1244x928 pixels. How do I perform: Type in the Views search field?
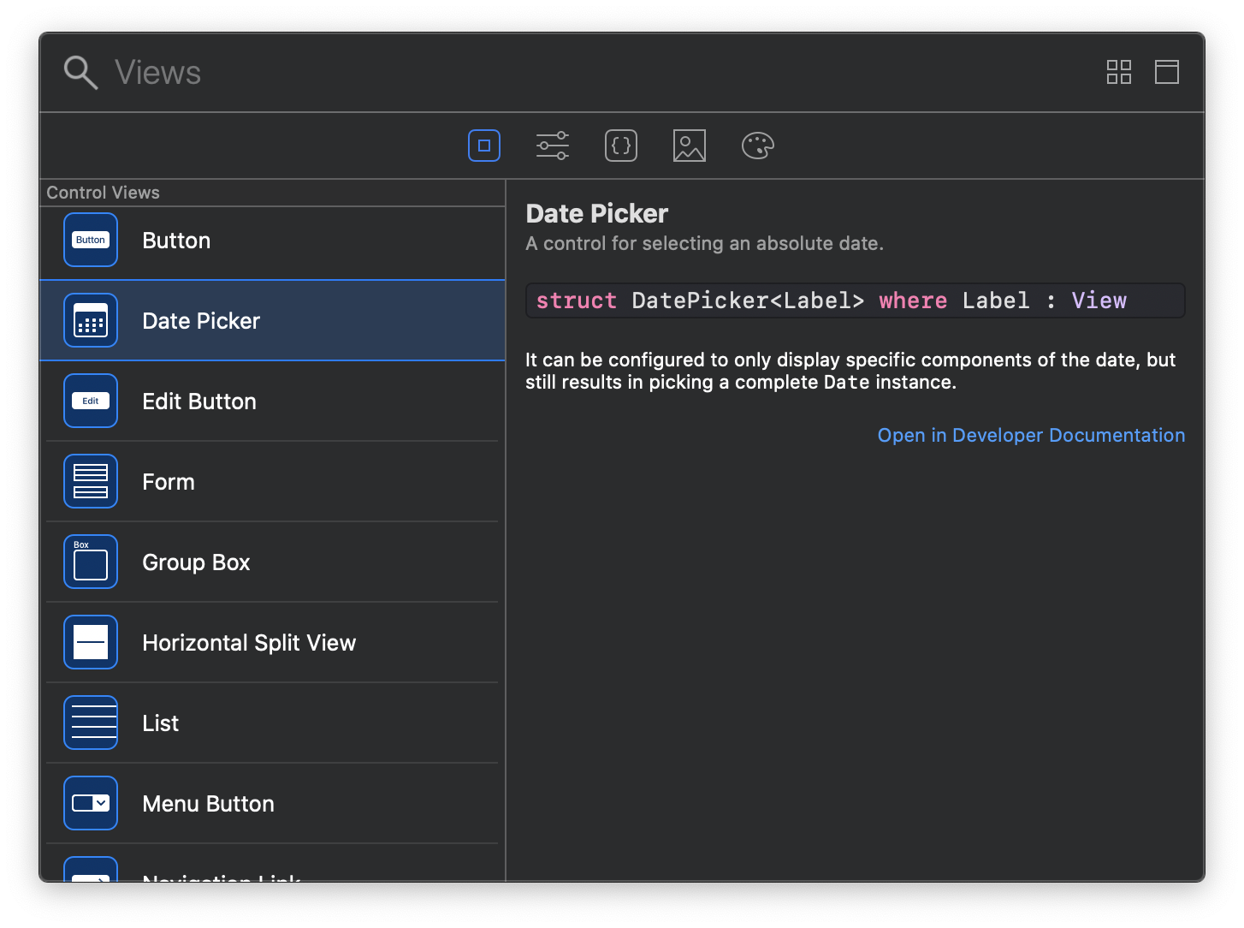click(x=513, y=73)
